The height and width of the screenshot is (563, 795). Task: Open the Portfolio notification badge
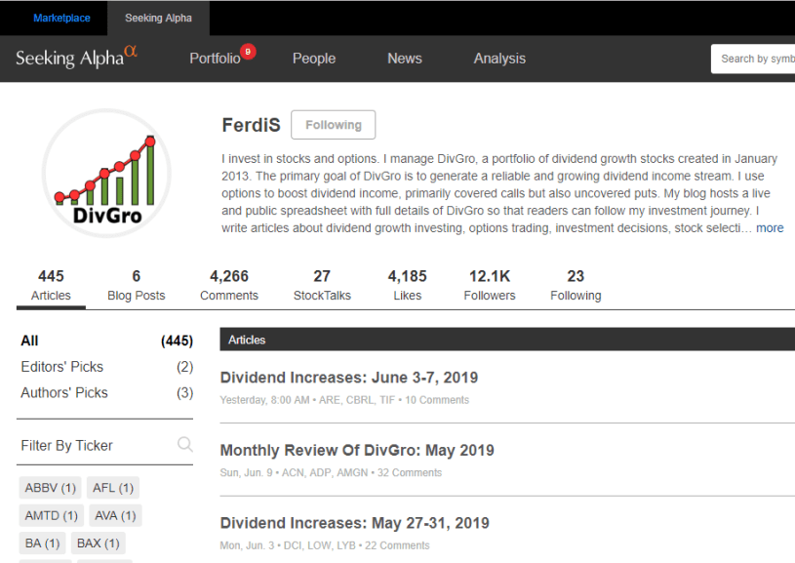248,51
